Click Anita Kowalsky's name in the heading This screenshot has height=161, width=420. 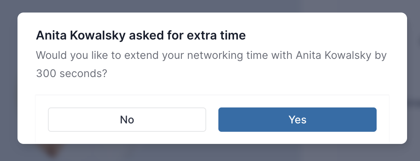pyautogui.click(x=81, y=36)
